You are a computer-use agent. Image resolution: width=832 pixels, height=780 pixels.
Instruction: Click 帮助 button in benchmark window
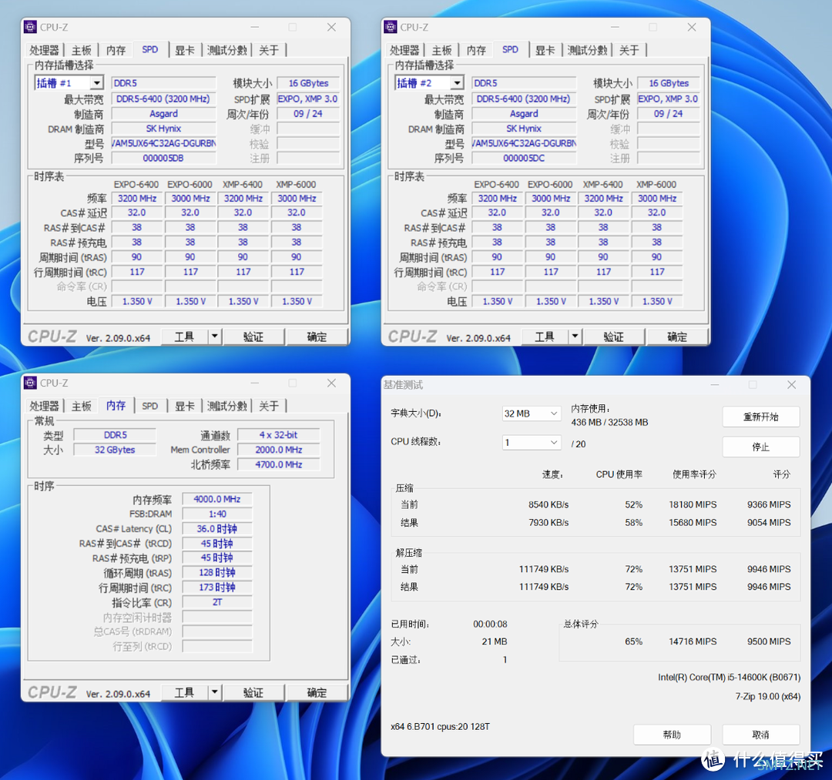(672, 735)
